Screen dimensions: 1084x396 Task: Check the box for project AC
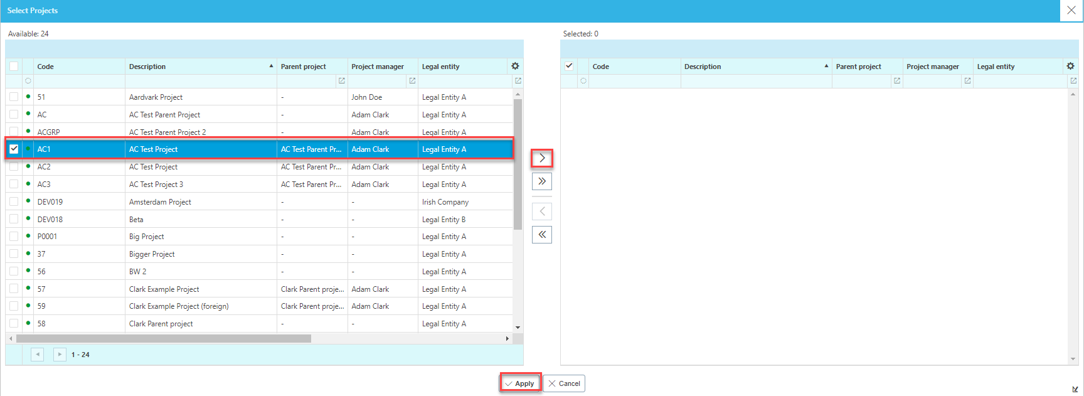pos(14,114)
